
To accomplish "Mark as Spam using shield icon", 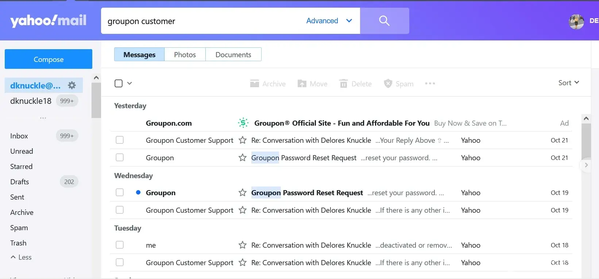I will tap(388, 84).
